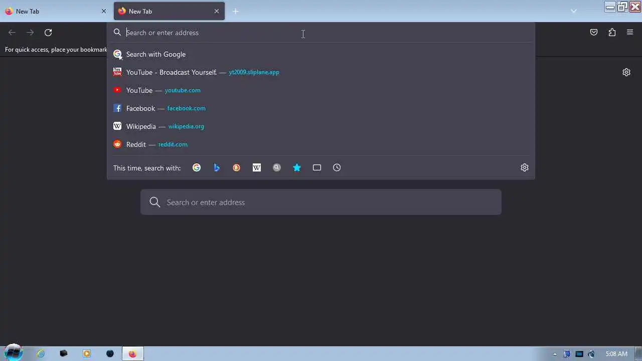Screen dimensions: 642x361
Task: Search open tabs using the tab icon
Action: 317,167
